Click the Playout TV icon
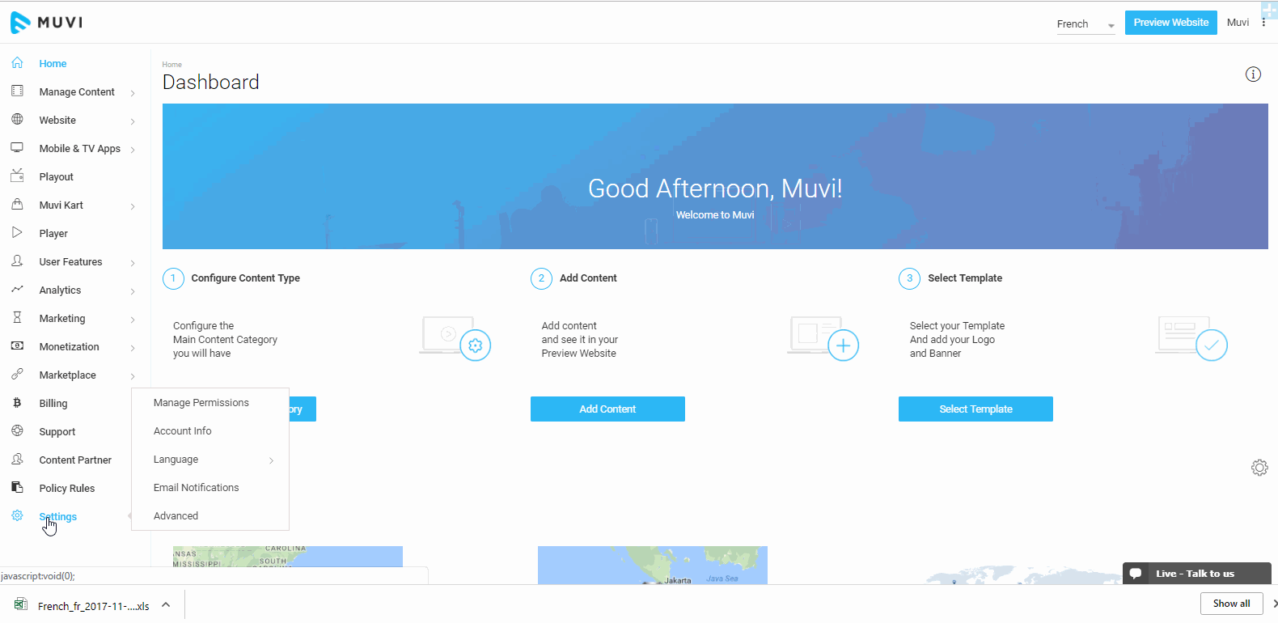This screenshot has height=623, width=1278. pos(17,176)
